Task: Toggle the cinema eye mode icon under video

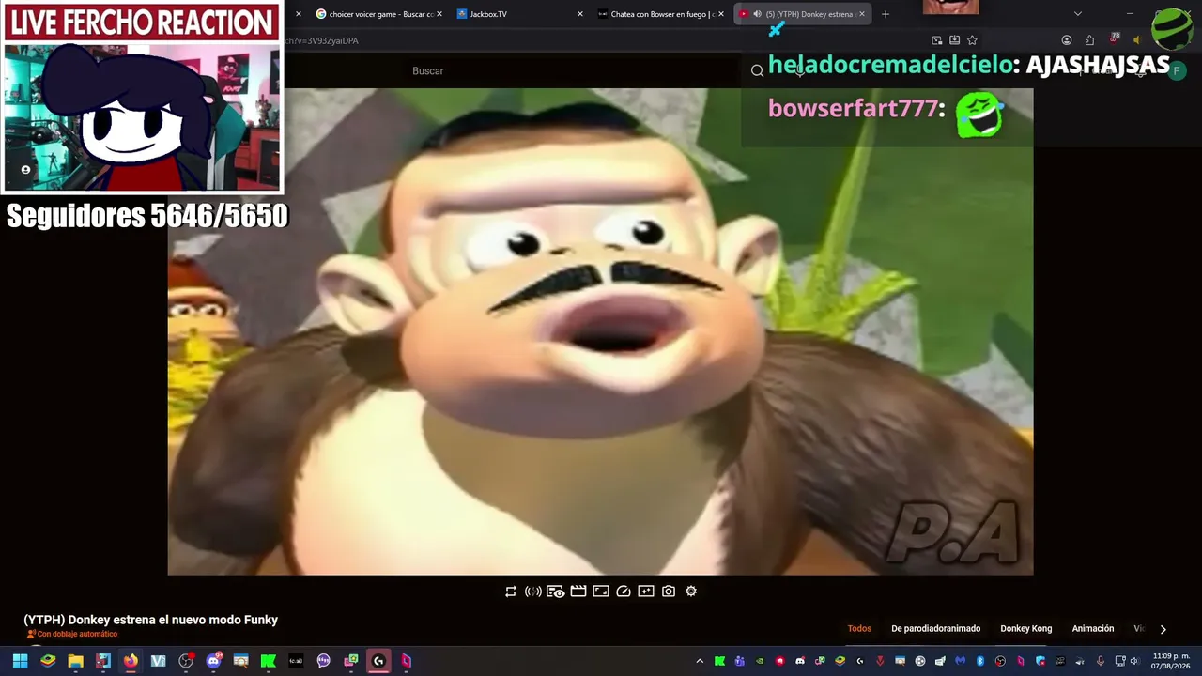Action: (556, 591)
